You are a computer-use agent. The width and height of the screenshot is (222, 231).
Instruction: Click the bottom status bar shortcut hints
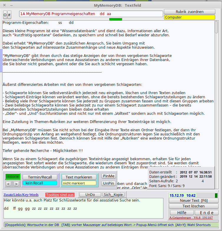(111, 225)
